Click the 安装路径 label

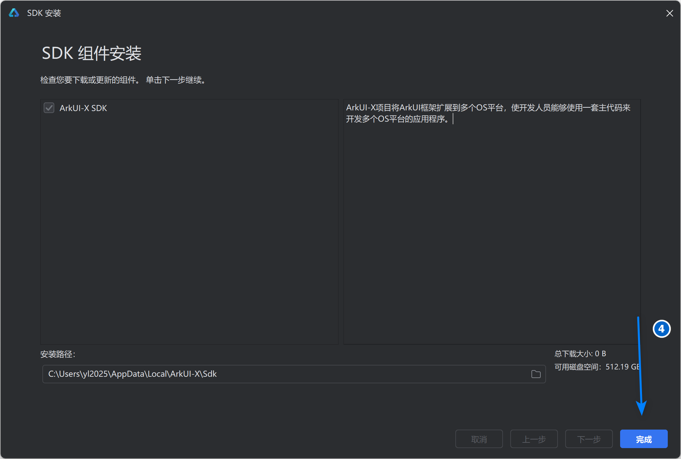(58, 354)
